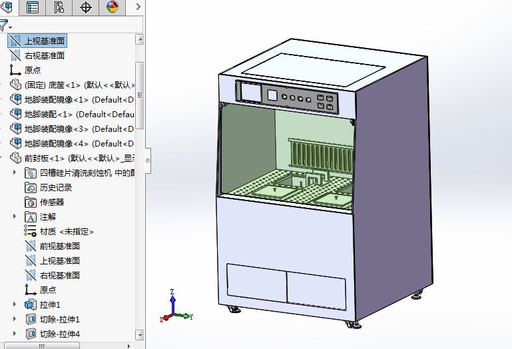The height and width of the screenshot is (349, 512).
Task: Open the ConfigurationManager tab
Action: click(59, 7)
